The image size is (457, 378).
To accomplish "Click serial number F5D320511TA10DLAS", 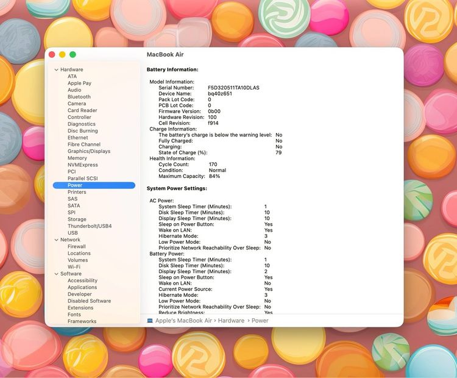I will click(x=233, y=88).
